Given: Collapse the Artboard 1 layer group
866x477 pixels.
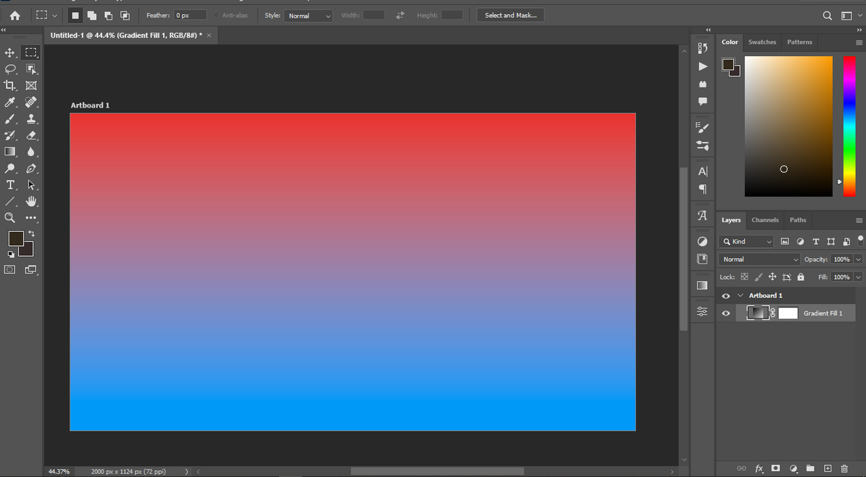Looking at the screenshot, I should [x=740, y=296].
